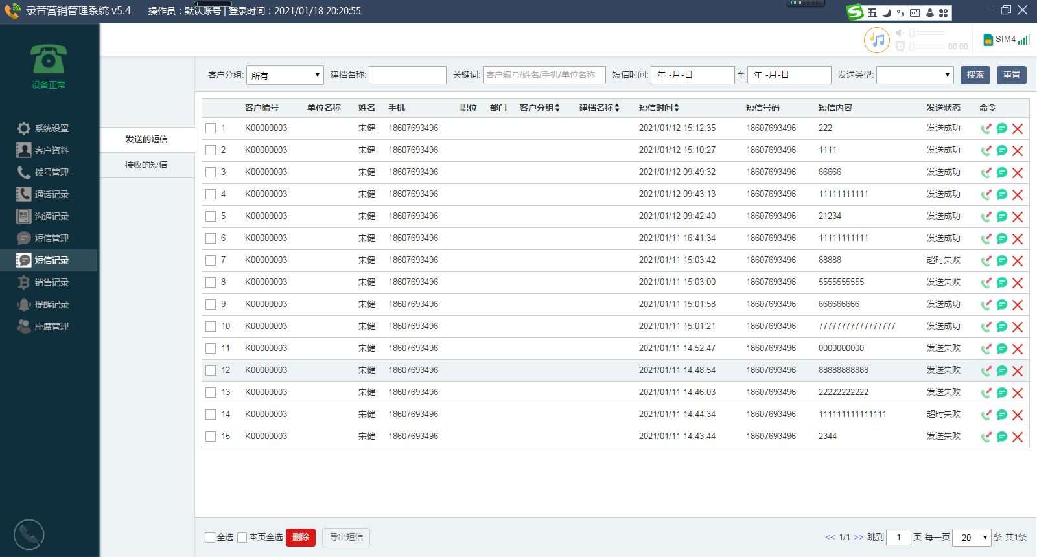Open the per-page count dropdown showing 20

971,538
